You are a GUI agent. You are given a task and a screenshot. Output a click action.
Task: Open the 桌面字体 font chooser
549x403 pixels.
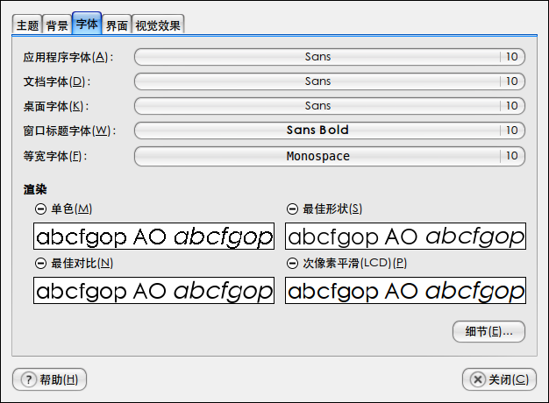(x=330, y=106)
